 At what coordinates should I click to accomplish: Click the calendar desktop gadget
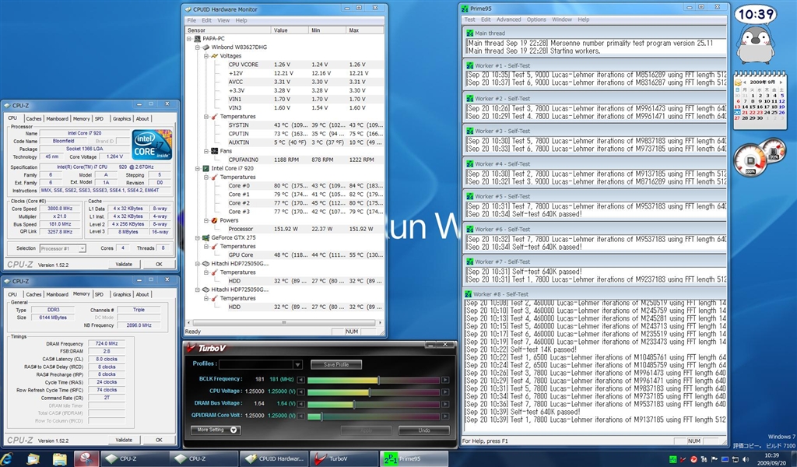tap(760, 100)
